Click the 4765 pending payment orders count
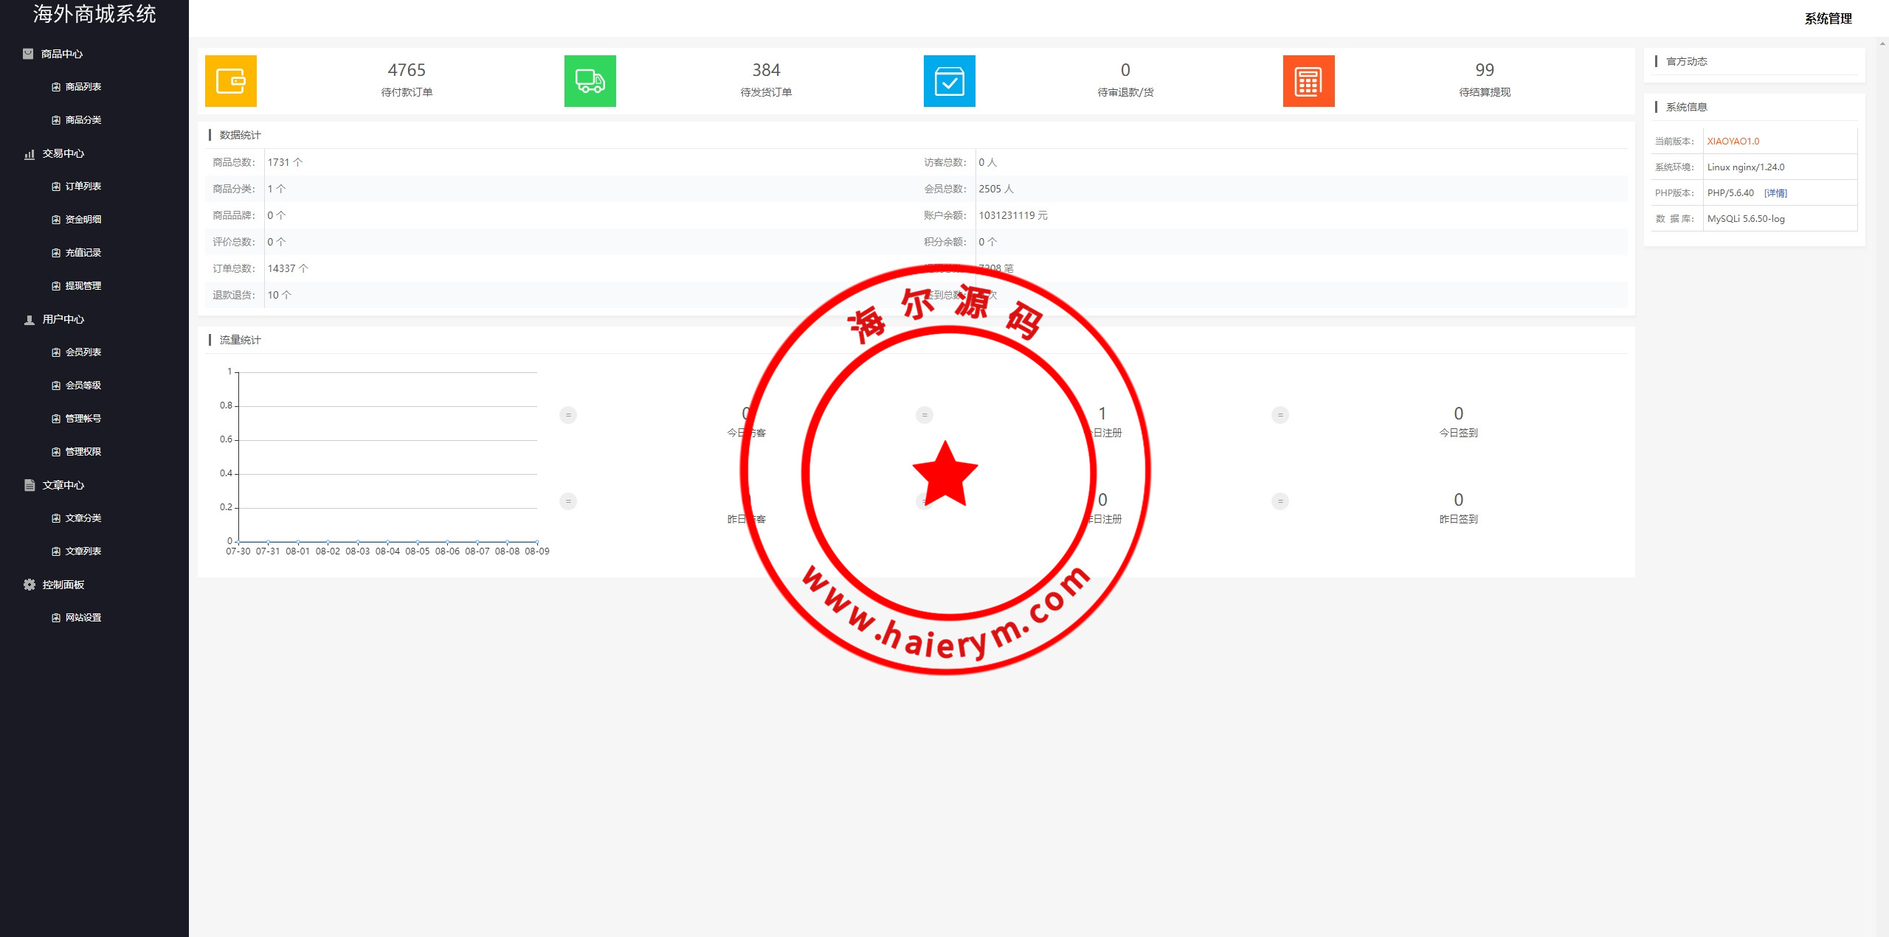 (x=407, y=70)
